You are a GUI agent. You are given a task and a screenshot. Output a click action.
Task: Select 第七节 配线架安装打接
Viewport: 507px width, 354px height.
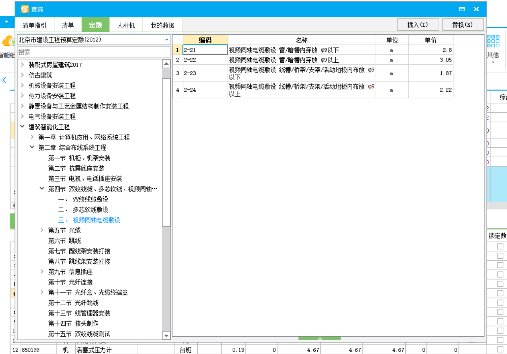(x=79, y=251)
